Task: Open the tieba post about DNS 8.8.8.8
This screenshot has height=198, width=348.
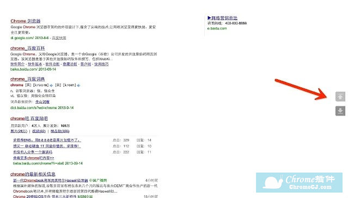Action: (x=47, y=140)
